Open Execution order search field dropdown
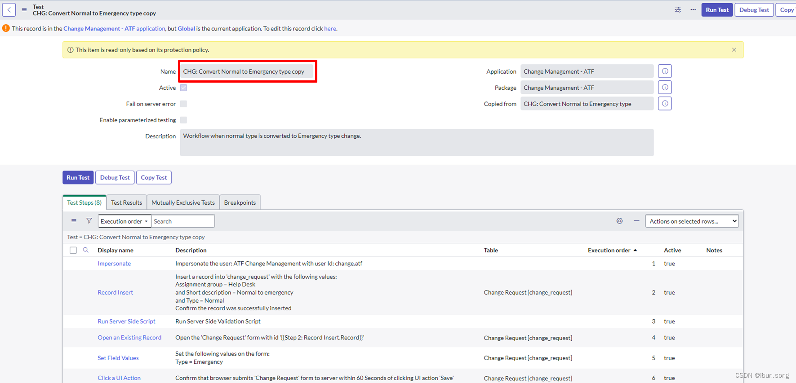 point(125,221)
